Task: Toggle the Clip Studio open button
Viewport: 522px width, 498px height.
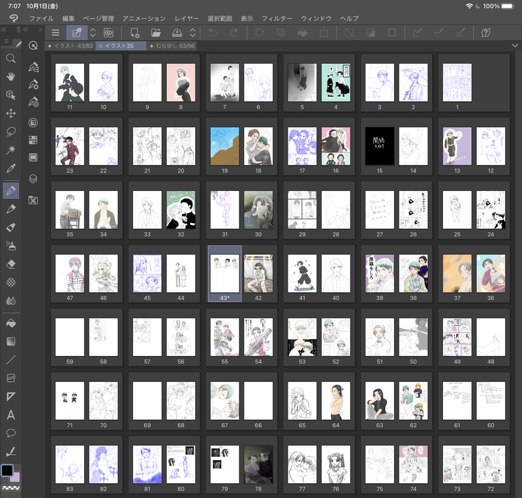Action: pos(76,33)
